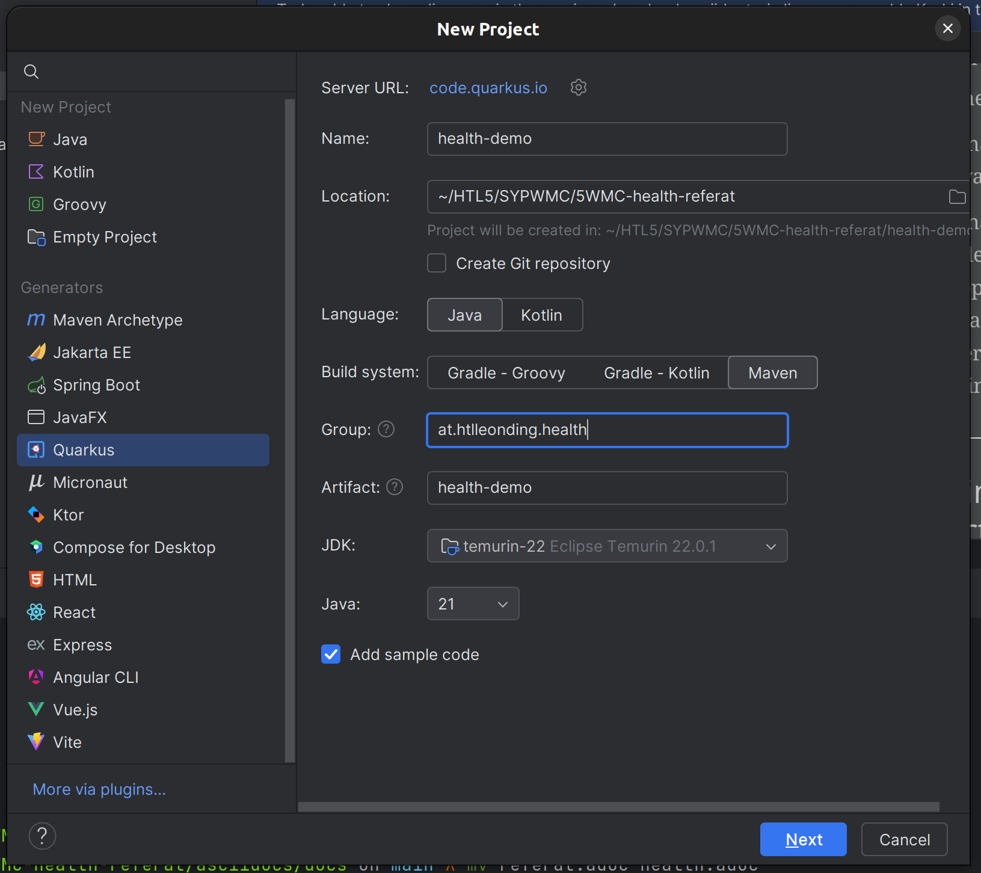Select Maven Archetype in the generators list
Screen dimensions: 981x873
(117, 320)
